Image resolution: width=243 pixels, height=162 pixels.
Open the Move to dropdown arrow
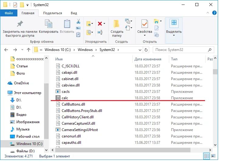92,24
